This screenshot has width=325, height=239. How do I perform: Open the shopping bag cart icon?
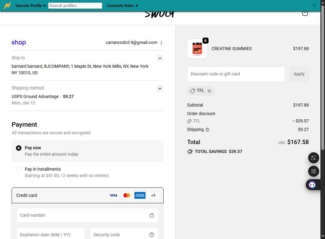click(x=305, y=13)
